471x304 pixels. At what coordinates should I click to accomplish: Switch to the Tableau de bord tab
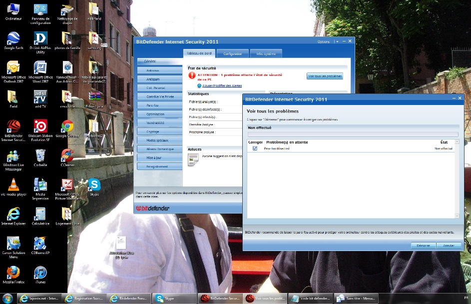pyautogui.click(x=199, y=53)
